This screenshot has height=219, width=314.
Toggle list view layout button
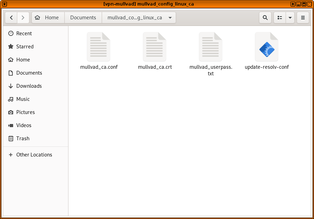coord(280,18)
